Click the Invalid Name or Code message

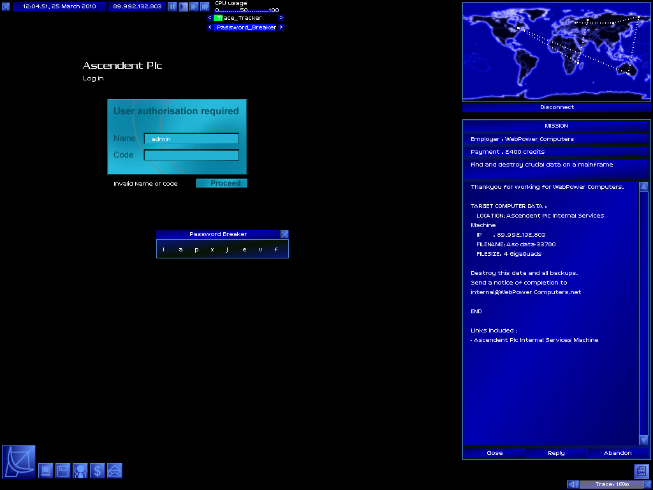tap(145, 184)
